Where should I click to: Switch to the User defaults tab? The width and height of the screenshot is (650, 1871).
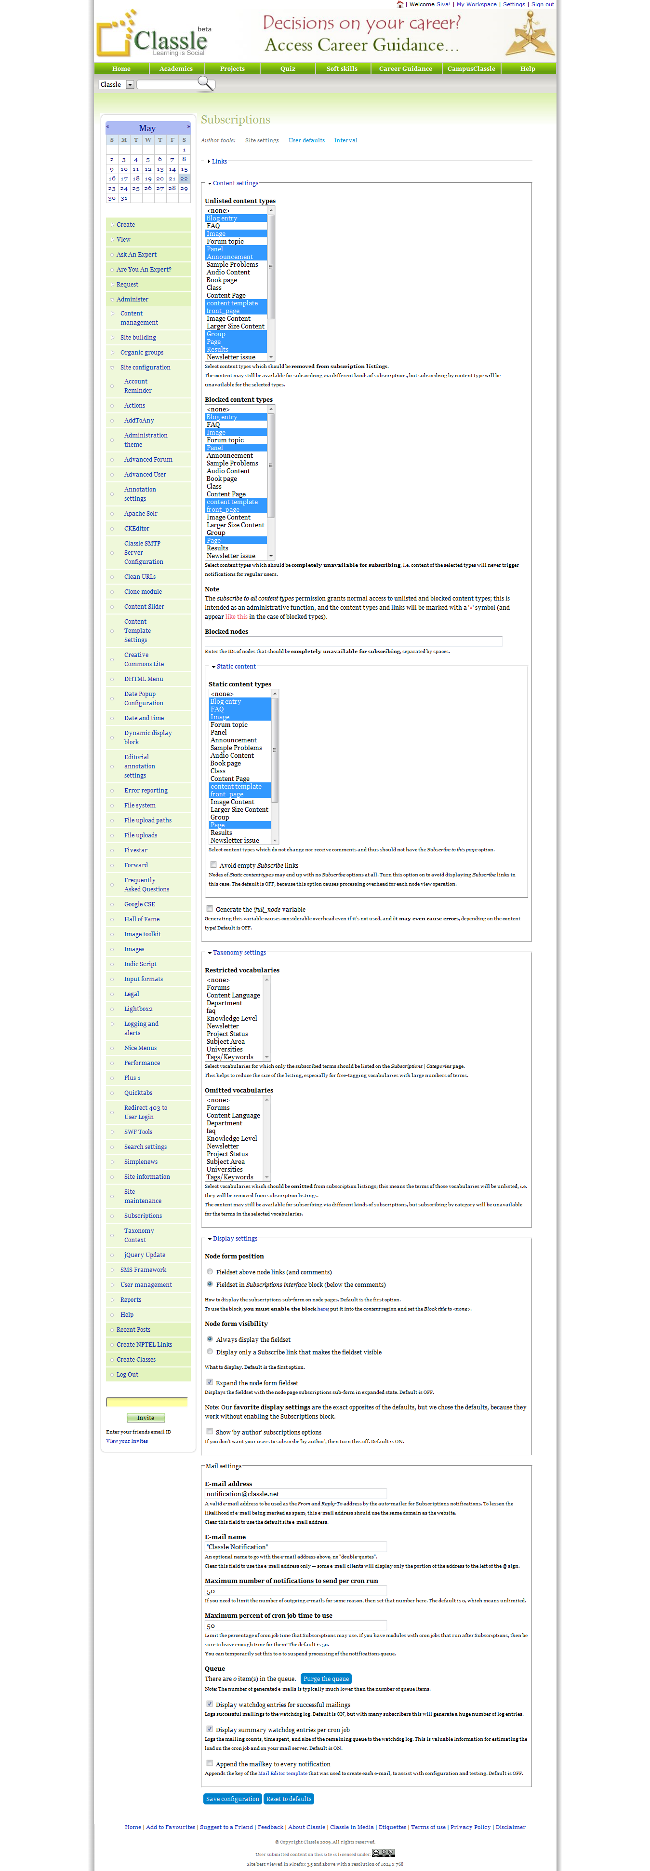tap(306, 140)
